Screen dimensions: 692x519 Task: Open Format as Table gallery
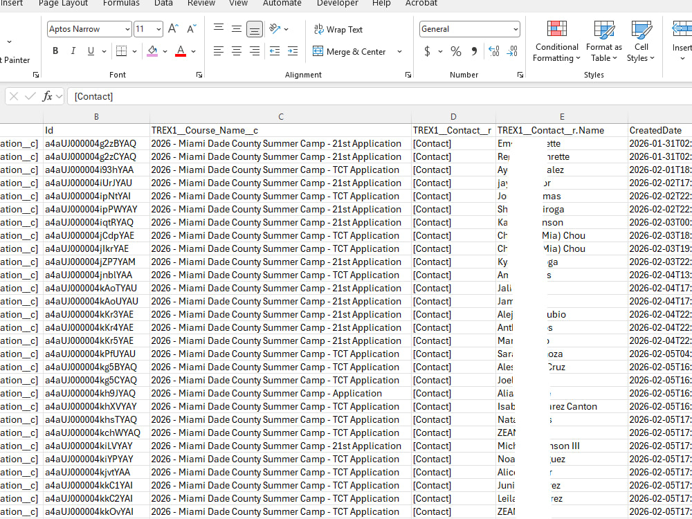[603, 42]
